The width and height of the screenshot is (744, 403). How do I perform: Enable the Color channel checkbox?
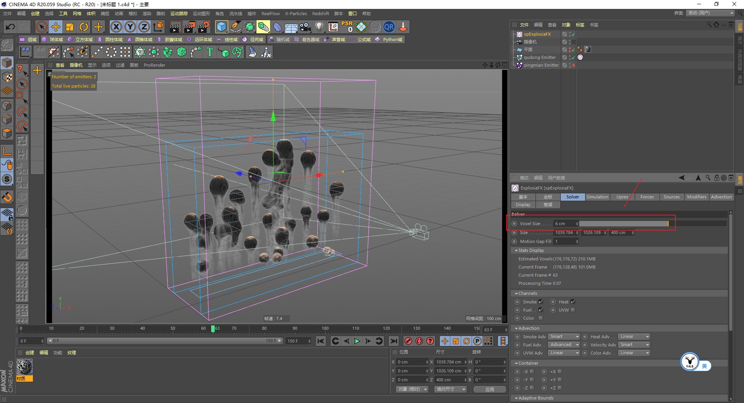pyautogui.click(x=541, y=318)
